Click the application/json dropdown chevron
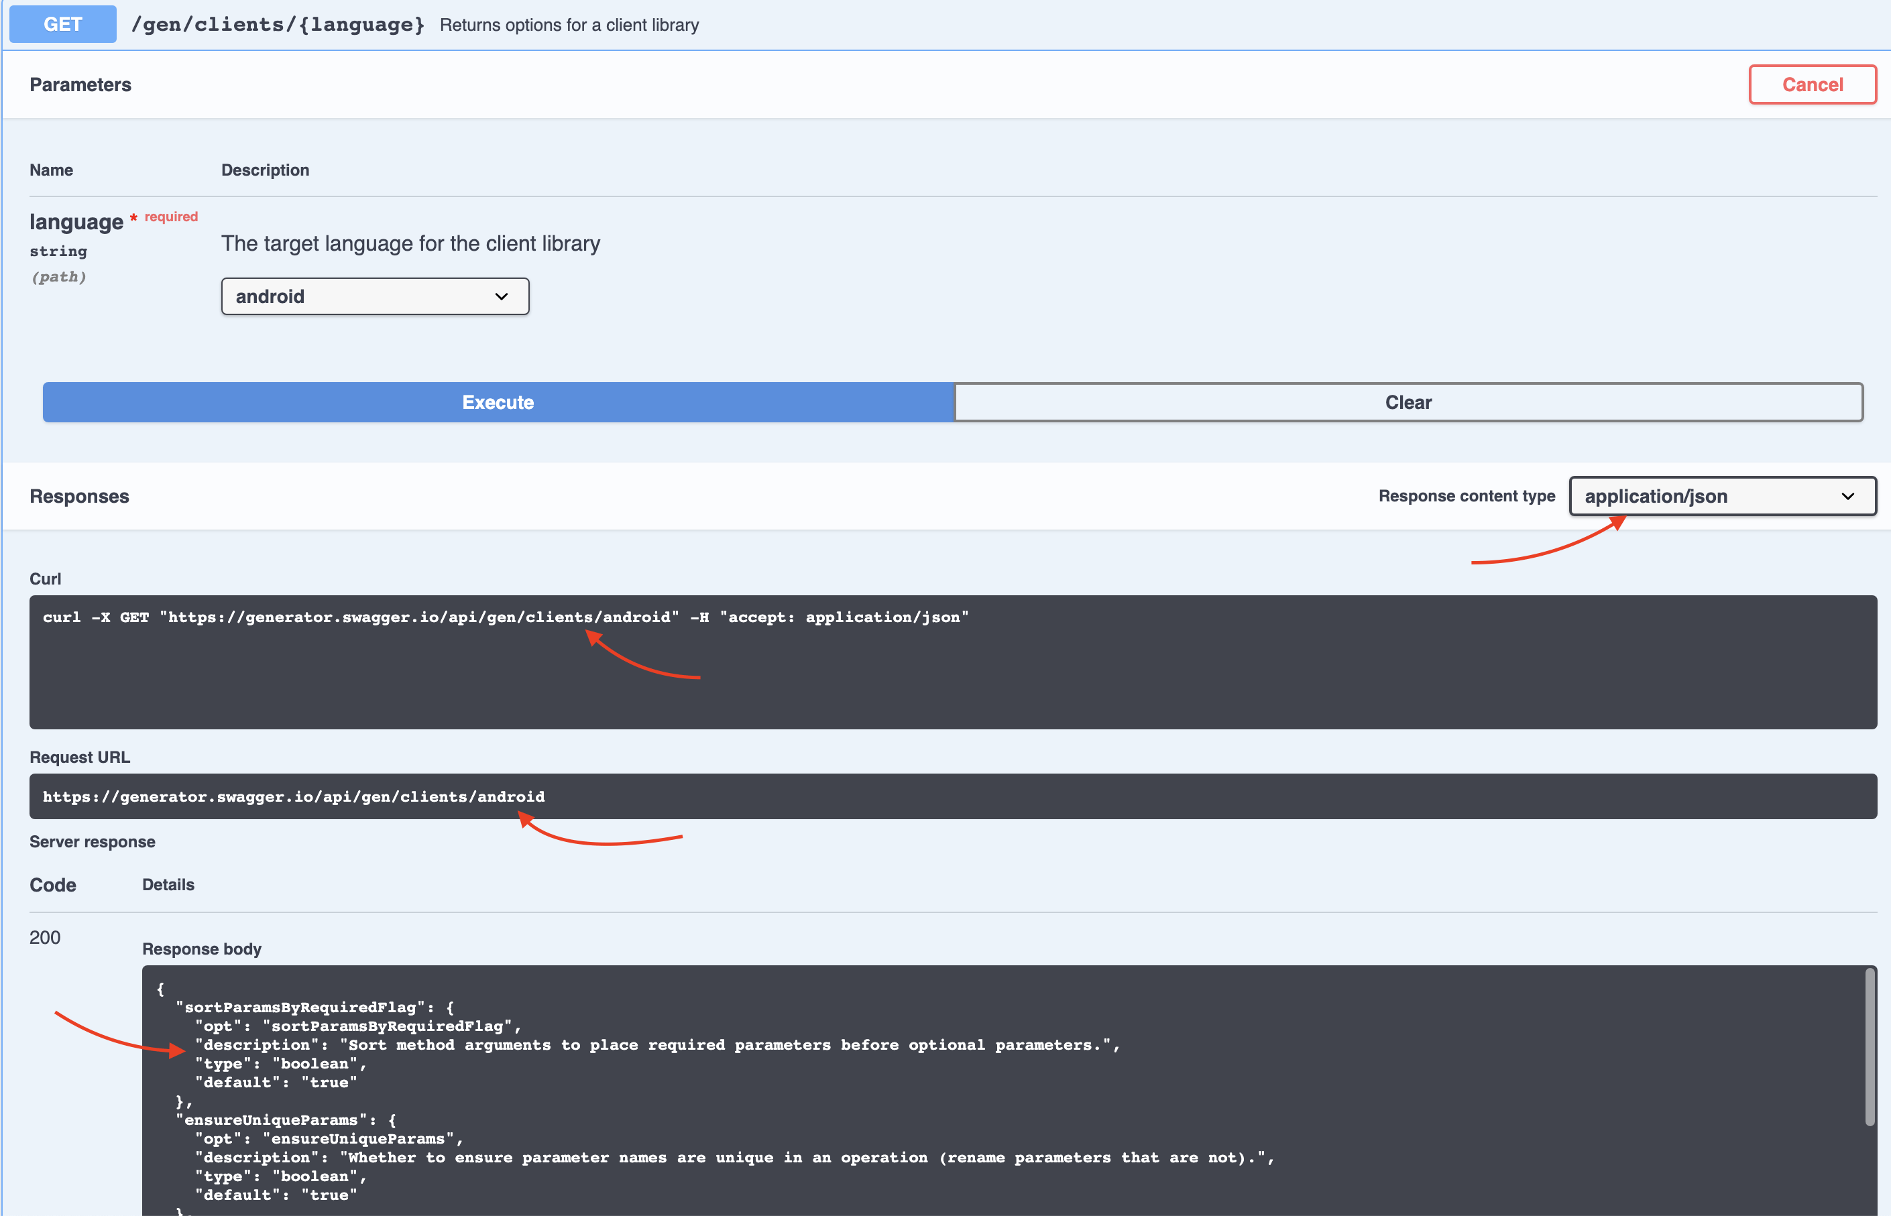1891x1216 pixels. click(x=1848, y=496)
